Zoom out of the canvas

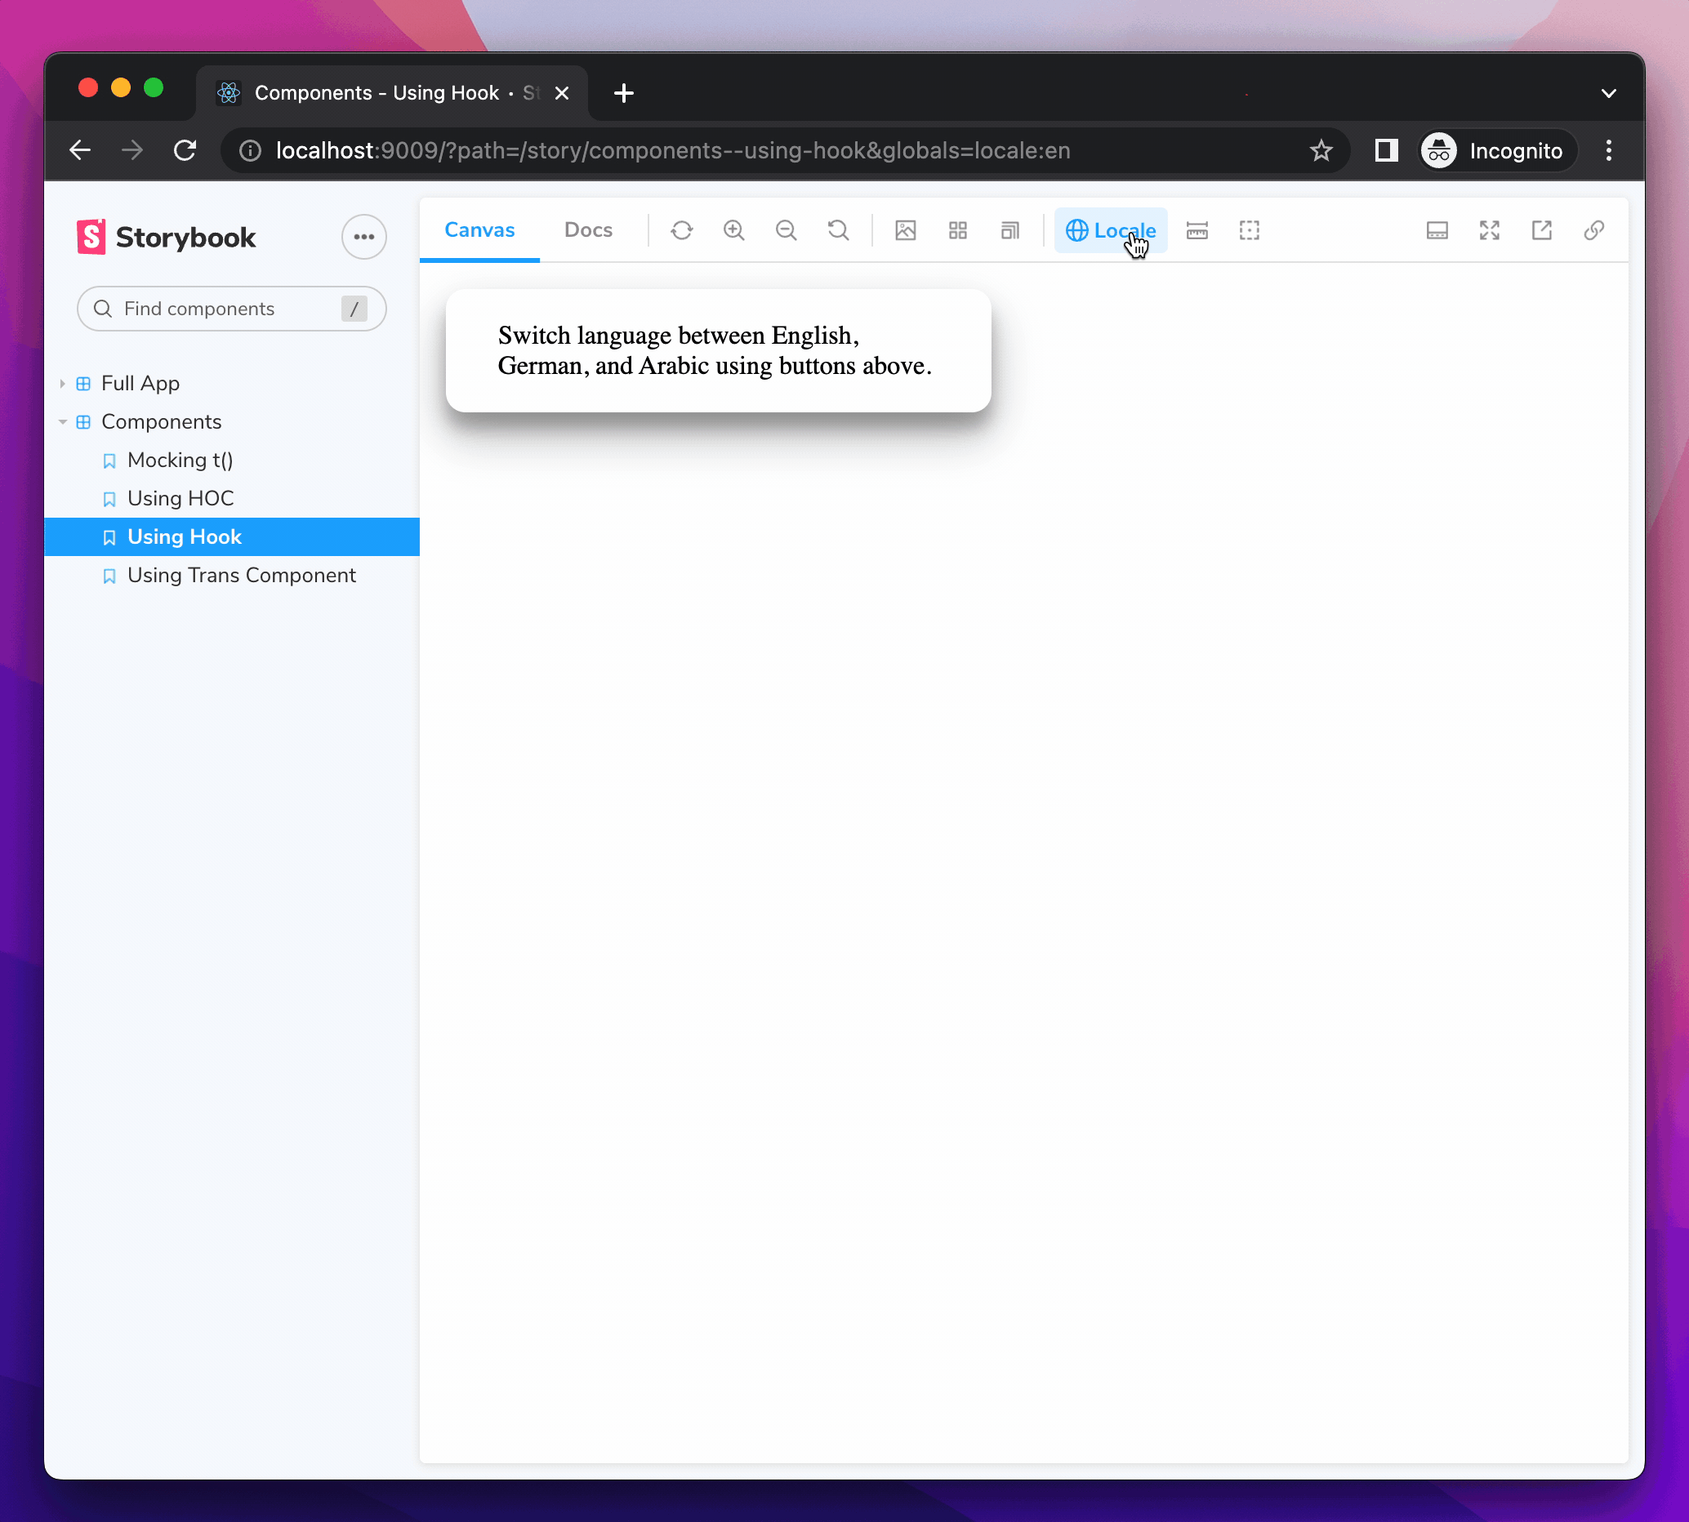tap(787, 231)
